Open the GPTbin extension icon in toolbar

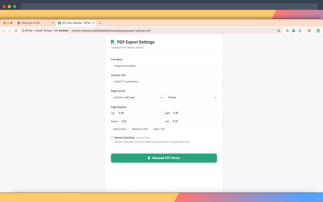293,31
